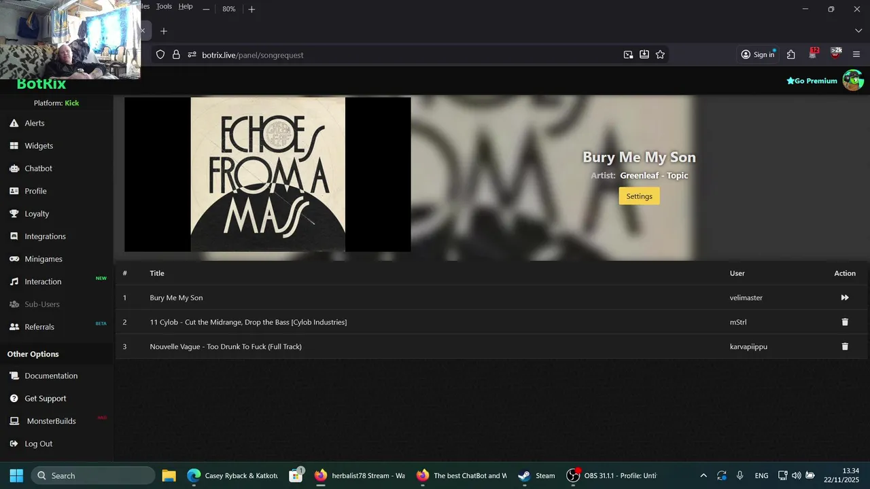Skip current song Bury Me My Son
The height and width of the screenshot is (489, 870).
point(845,297)
